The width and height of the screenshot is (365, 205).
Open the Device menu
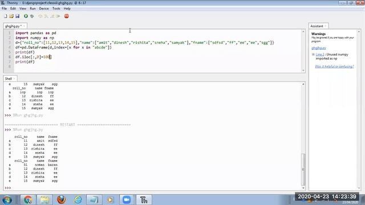(44, 9)
